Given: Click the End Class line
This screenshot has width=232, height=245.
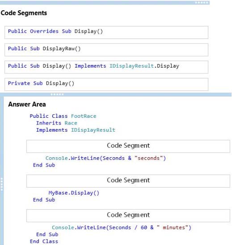Looking at the screenshot, I should point(44,241).
